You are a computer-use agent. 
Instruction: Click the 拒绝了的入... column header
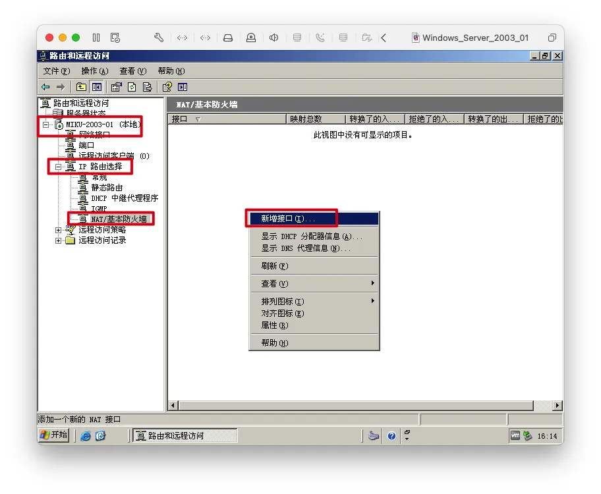point(435,119)
